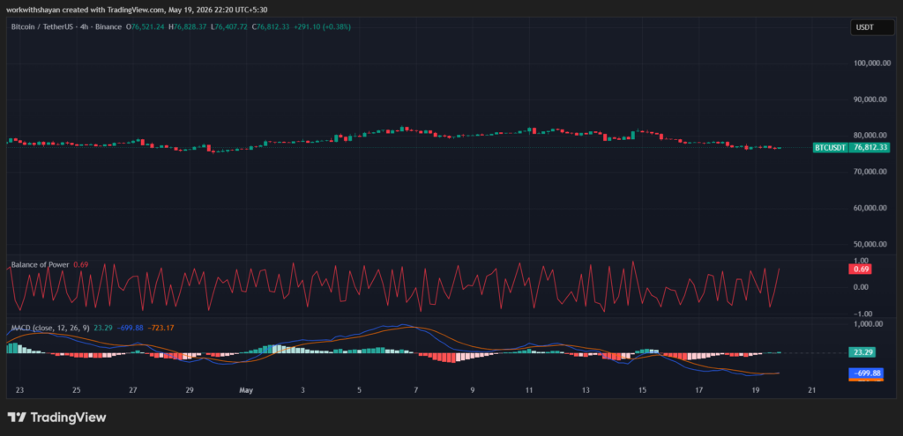The width and height of the screenshot is (903, 436).
Task: Click the Balance of Power indicator label
Action: pyautogui.click(x=41, y=264)
